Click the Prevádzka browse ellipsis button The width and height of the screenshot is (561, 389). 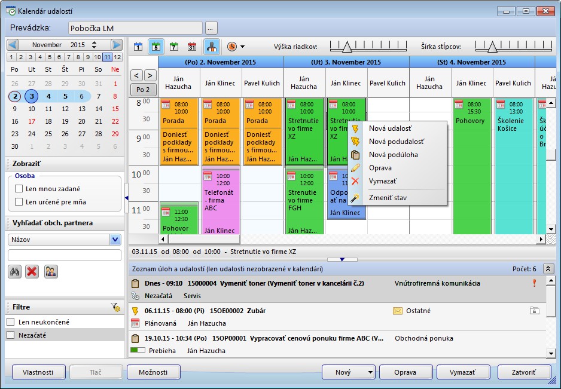pos(211,28)
